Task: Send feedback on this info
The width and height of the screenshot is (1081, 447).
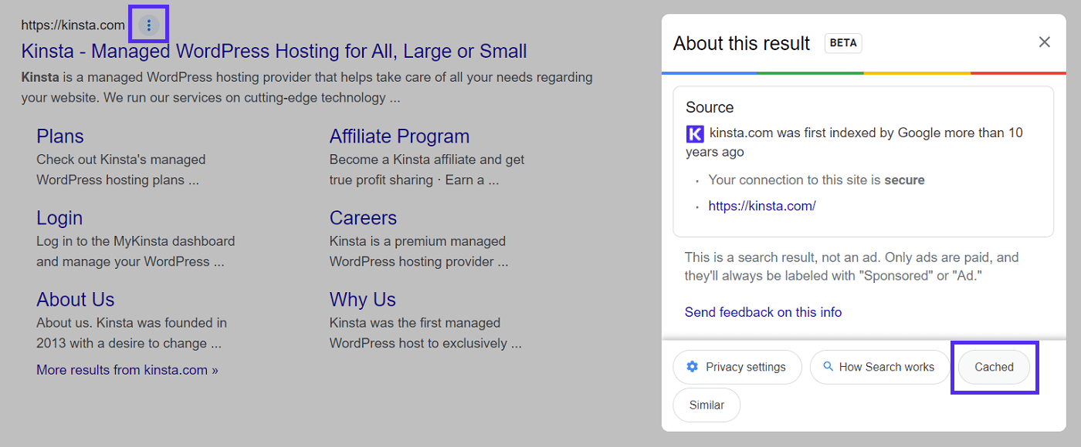Action: pos(763,311)
